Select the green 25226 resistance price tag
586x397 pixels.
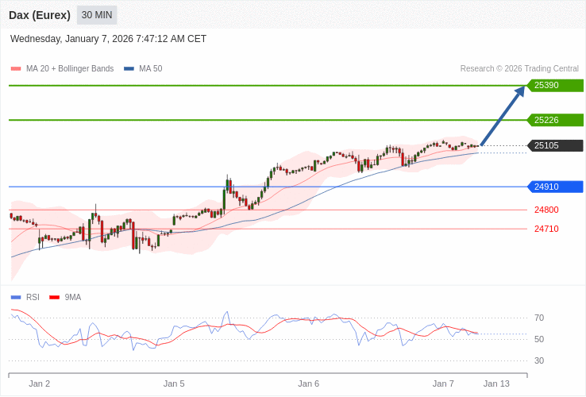[x=555, y=120]
